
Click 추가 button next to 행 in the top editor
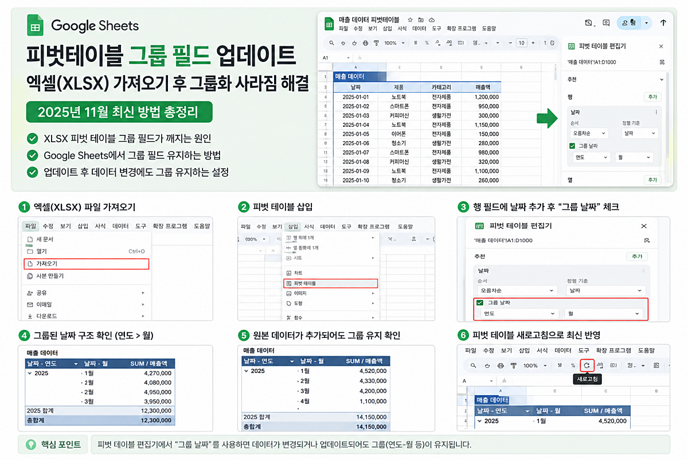tap(652, 97)
